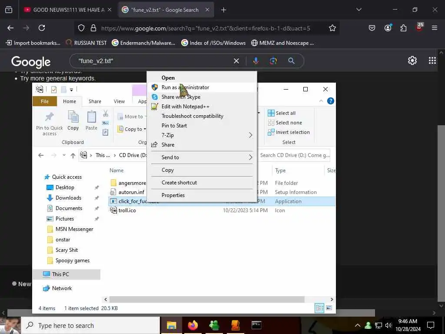445x334 pixels.
Task: Reload the Google search page
Action: pos(42,28)
